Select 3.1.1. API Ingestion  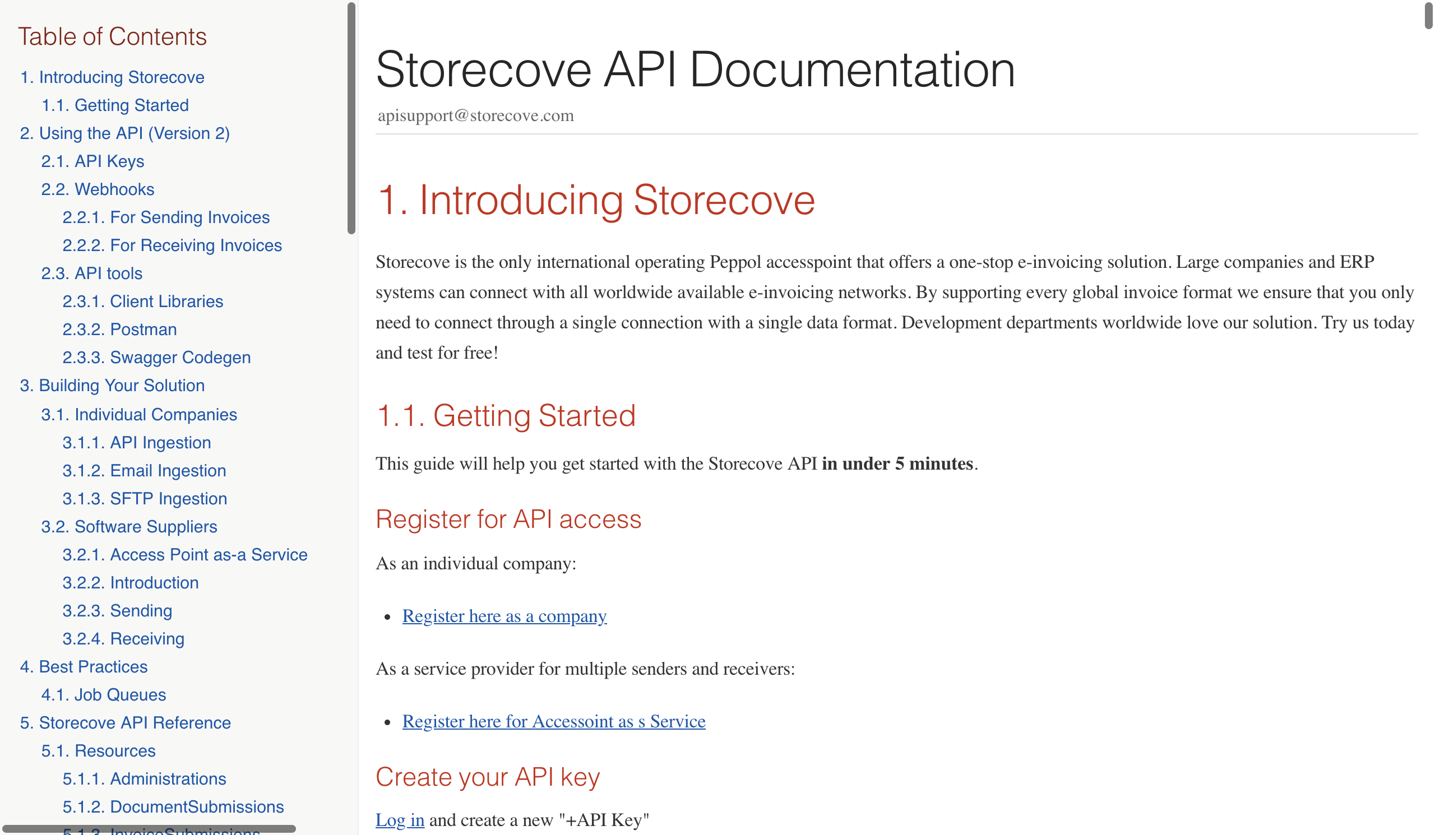(137, 442)
